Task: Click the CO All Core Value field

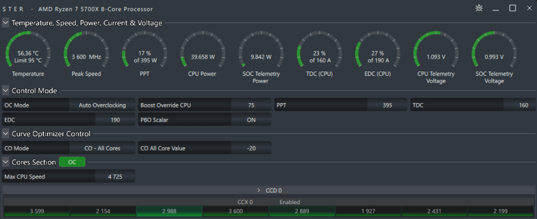Action: coord(204,148)
